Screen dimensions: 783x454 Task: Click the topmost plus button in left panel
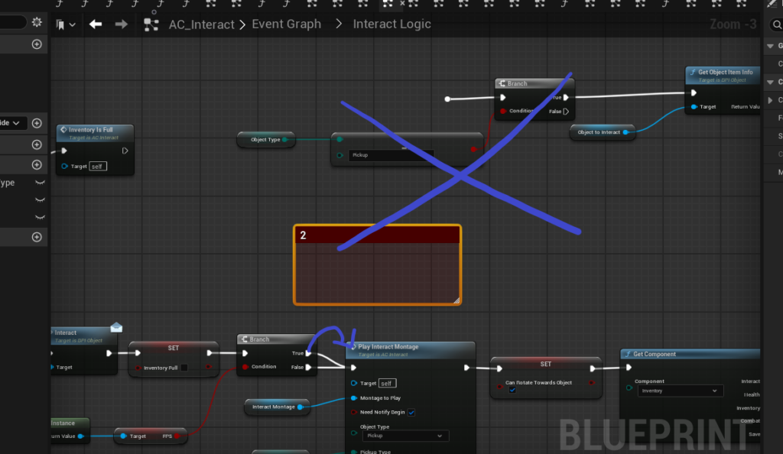[37, 44]
